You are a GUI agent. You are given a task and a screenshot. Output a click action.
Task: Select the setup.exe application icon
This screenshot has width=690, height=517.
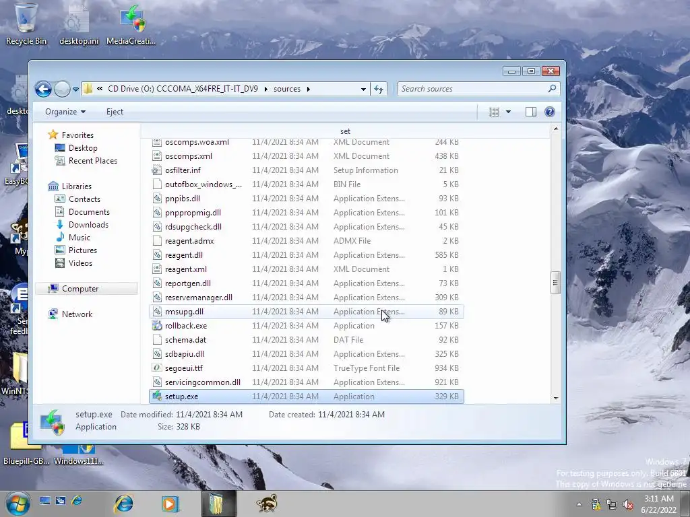(156, 396)
